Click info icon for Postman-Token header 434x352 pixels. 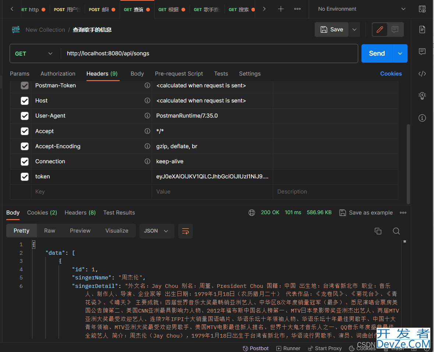point(148,86)
